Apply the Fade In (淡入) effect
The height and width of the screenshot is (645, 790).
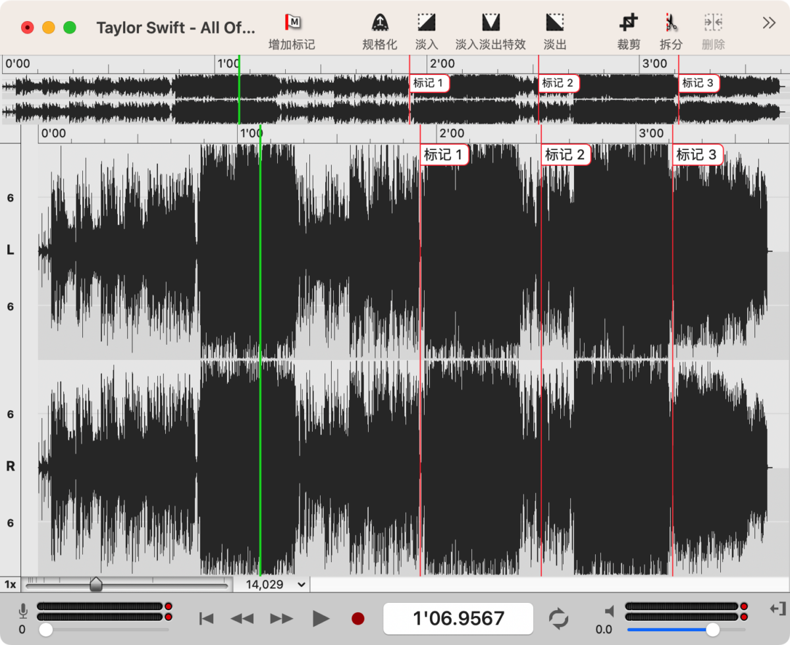coord(427,22)
